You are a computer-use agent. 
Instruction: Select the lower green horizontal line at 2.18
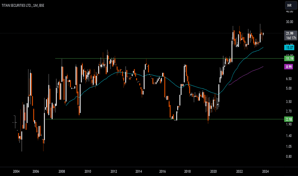click(165, 119)
